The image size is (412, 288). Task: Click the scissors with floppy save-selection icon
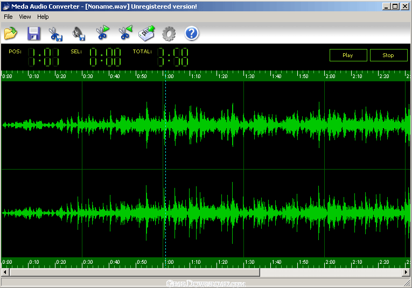pos(55,34)
